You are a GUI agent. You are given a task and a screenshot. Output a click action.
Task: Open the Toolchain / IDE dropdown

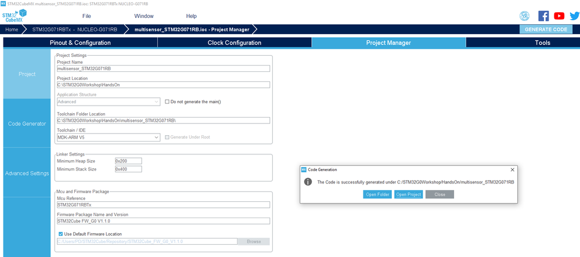(x=109, y=137)
